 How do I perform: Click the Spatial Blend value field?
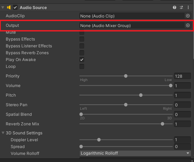(x=182, y=114)
